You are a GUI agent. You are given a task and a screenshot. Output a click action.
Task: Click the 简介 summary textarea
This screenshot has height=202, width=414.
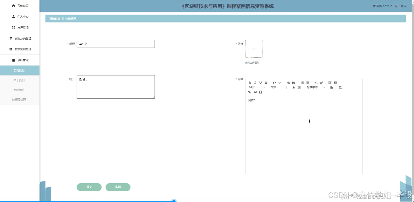coord(116,87)
